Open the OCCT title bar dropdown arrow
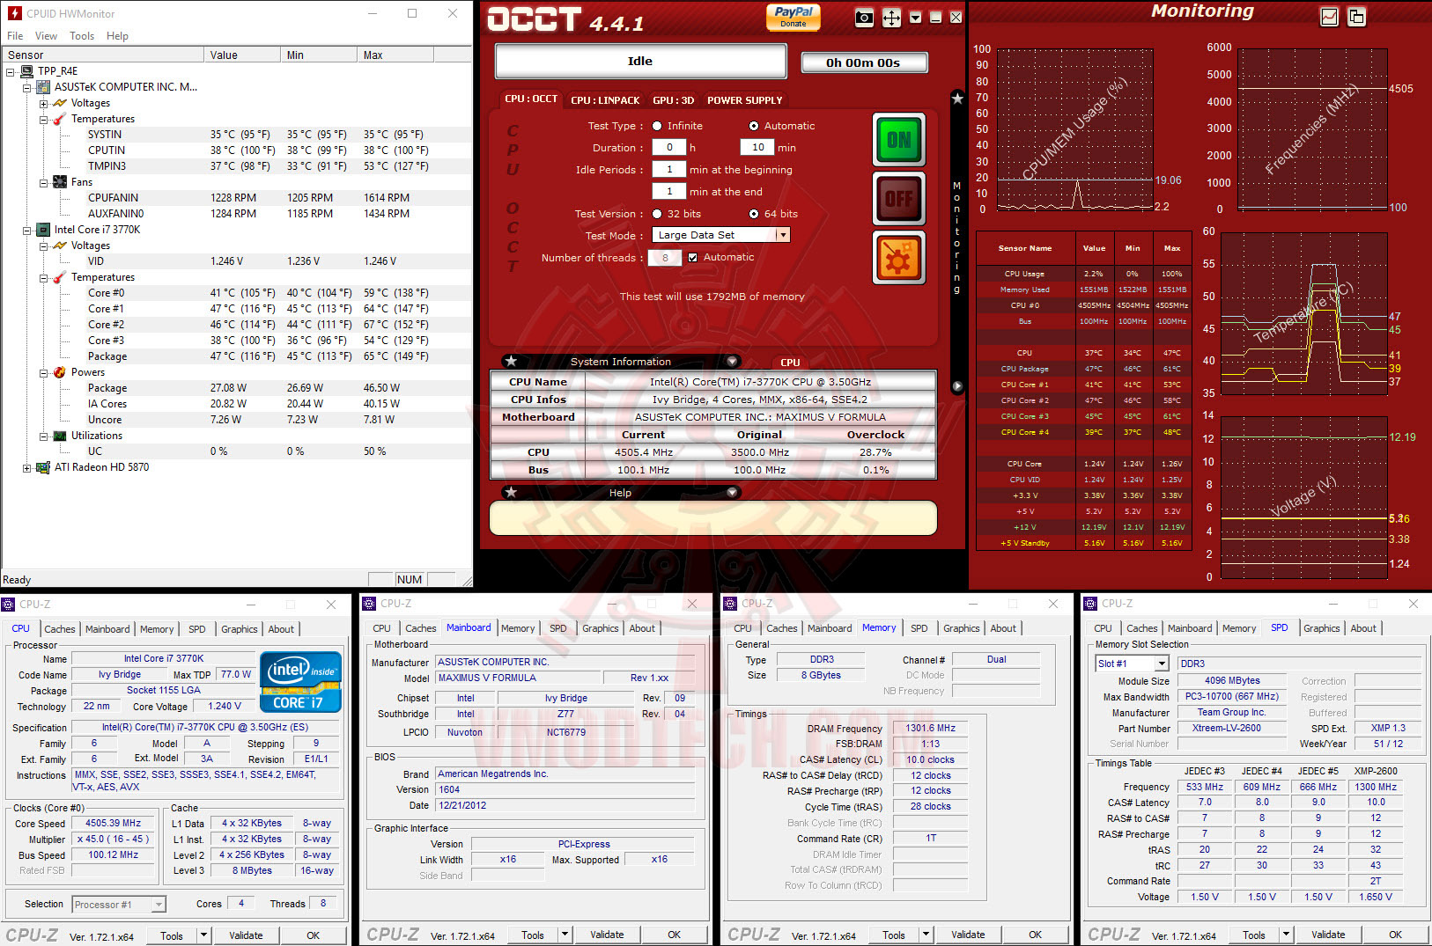Viewport: 1432px width, 946px height. [915, 18]
